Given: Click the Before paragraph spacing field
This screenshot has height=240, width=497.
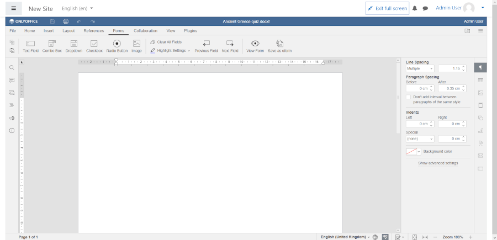Looking at the screenshot, I should [x=420, y=88].
